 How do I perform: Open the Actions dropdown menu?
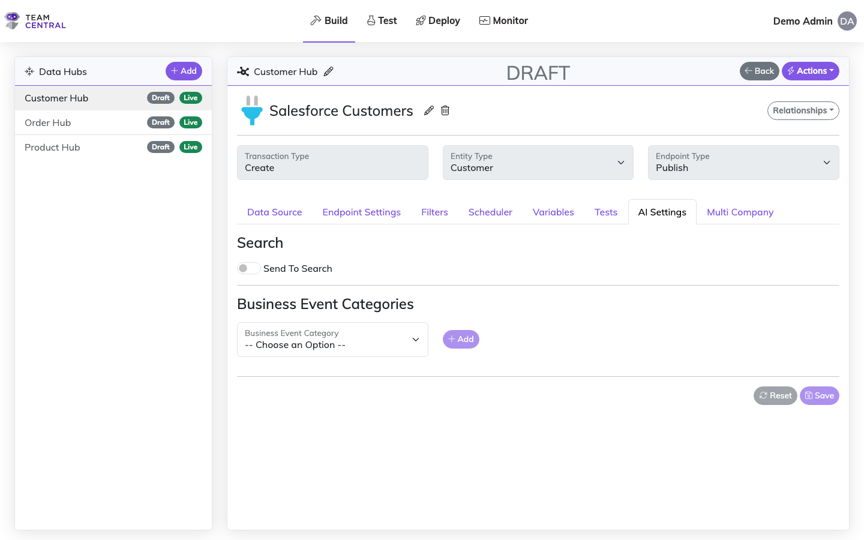pyautogui.click(x=811, y=71)
